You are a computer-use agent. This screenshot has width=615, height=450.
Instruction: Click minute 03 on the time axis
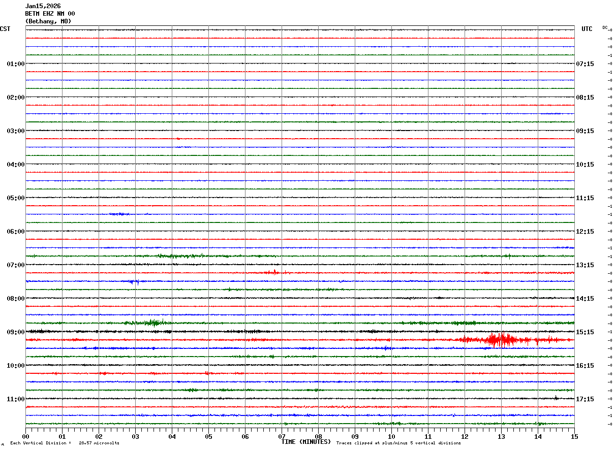(135, 436)
